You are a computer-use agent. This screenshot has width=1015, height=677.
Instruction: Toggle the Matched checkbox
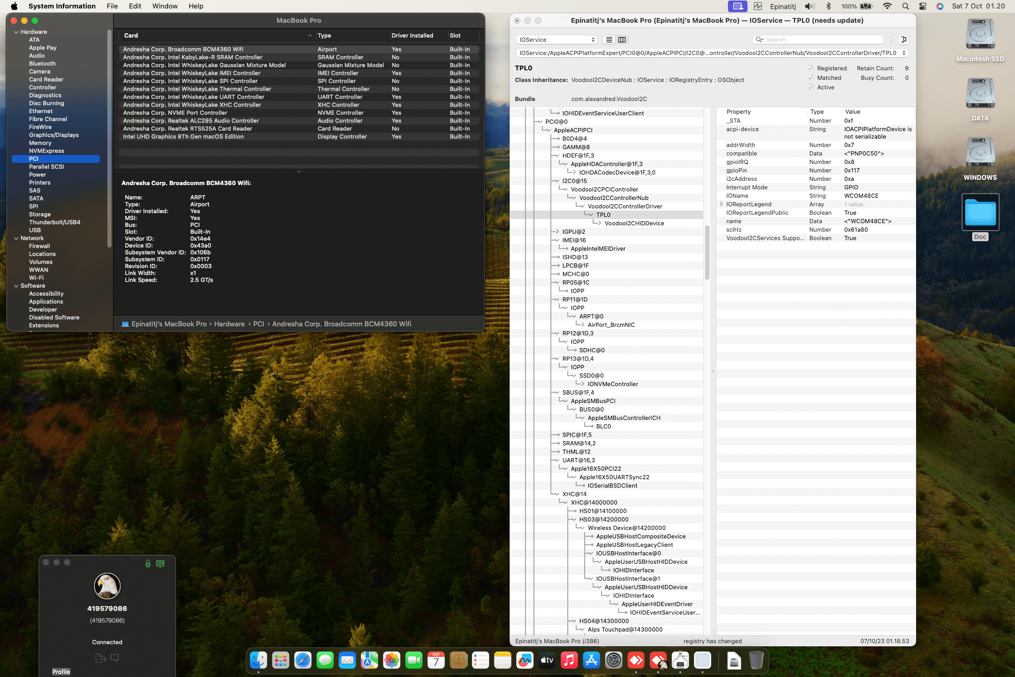point(810,78)
